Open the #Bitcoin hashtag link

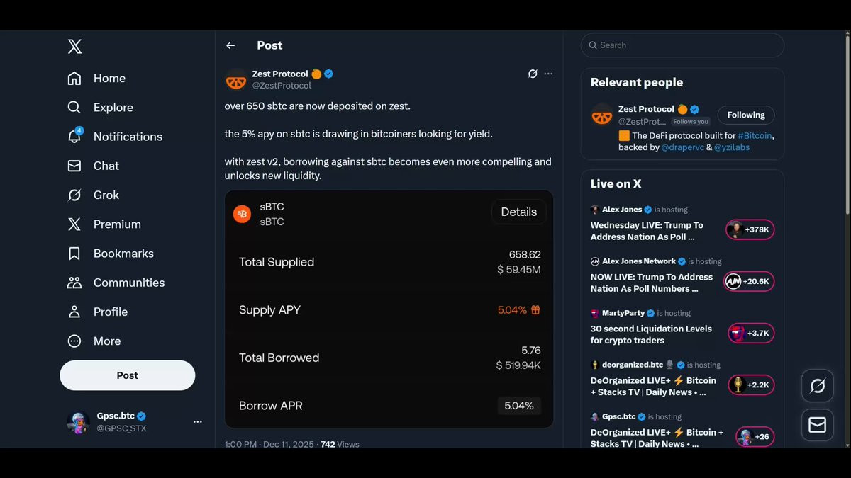point(755,136)
